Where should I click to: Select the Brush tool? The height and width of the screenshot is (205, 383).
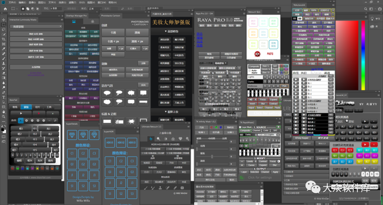click(x=3, y=58)
